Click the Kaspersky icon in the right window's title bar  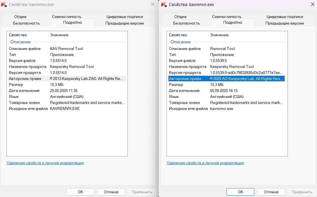pyautogui.click(x=164, y=5)
